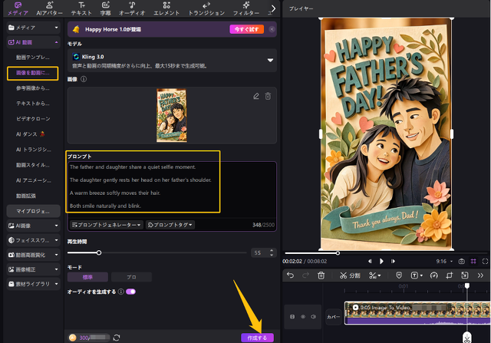Open the メディア tab in the top bar
This screenshot has width=491, height=343.
(18, 8)
